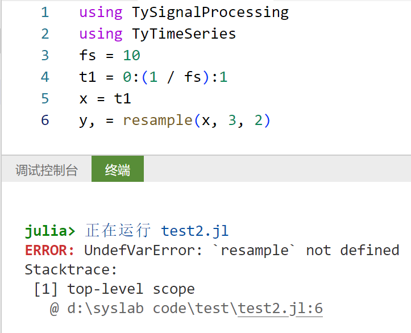The height and width of the screenshot is (333, 411).
Task: Select line number 3 in the gutter
Action: [x=45, y=55]
